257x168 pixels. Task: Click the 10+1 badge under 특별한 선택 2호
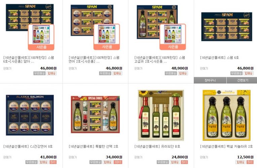118,162
